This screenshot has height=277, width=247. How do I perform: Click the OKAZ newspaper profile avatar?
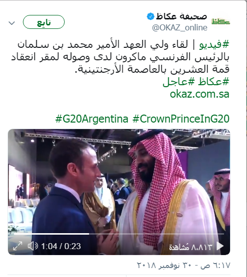[x=221, y=21]
